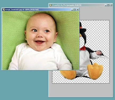Image resolution: width=115 pixels, height=100 pixels.
Task: Minimize the 12.psd window
Action: point(106,5)
